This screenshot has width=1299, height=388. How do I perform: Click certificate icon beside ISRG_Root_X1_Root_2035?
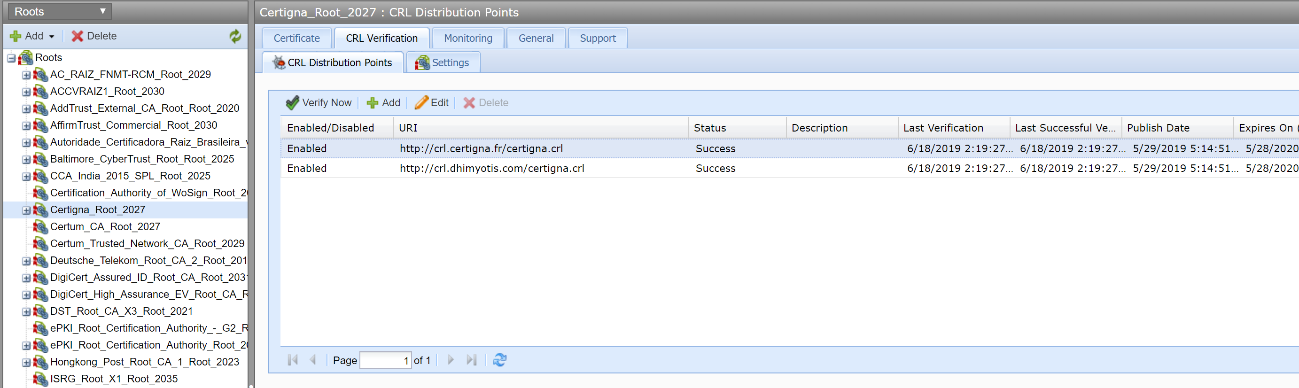tap(40, 379)
